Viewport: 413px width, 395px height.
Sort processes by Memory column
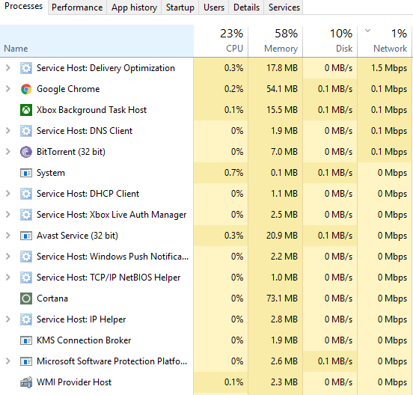coord(275,41)
